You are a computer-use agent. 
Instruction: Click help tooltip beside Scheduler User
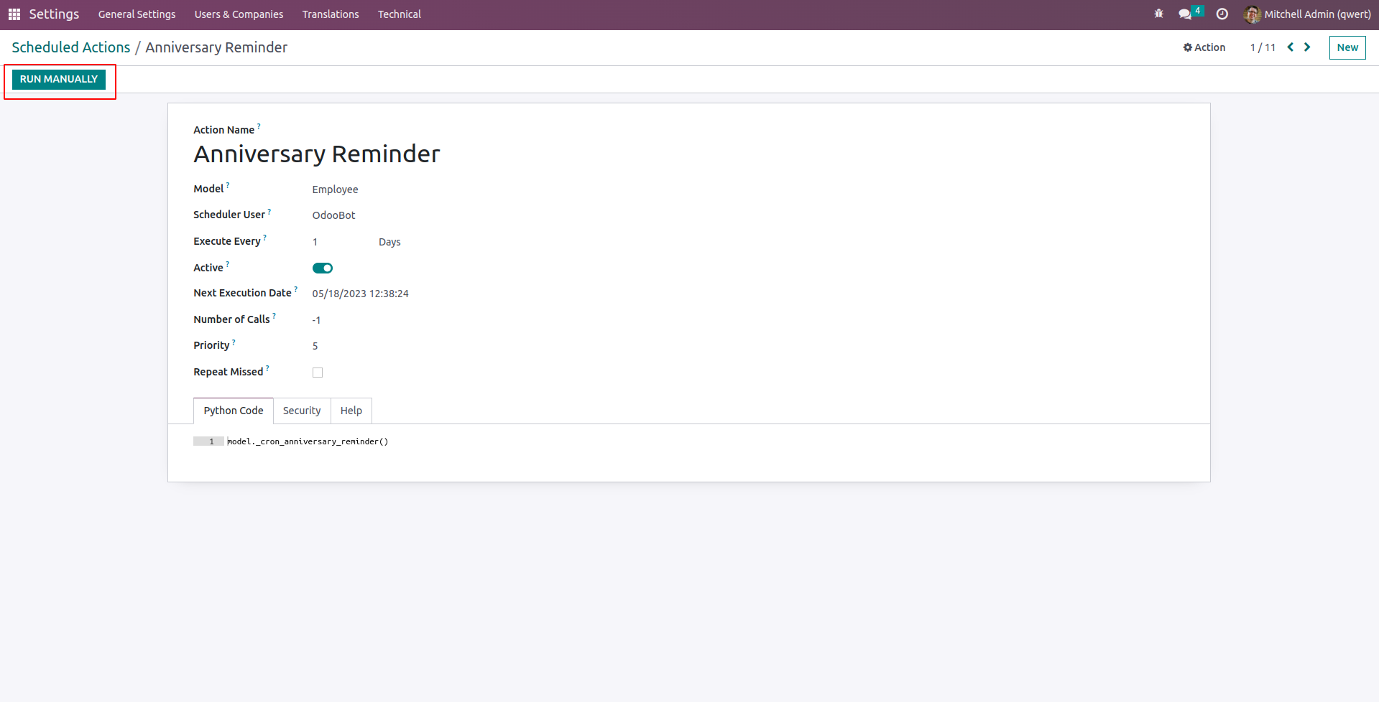pos(269,211)
